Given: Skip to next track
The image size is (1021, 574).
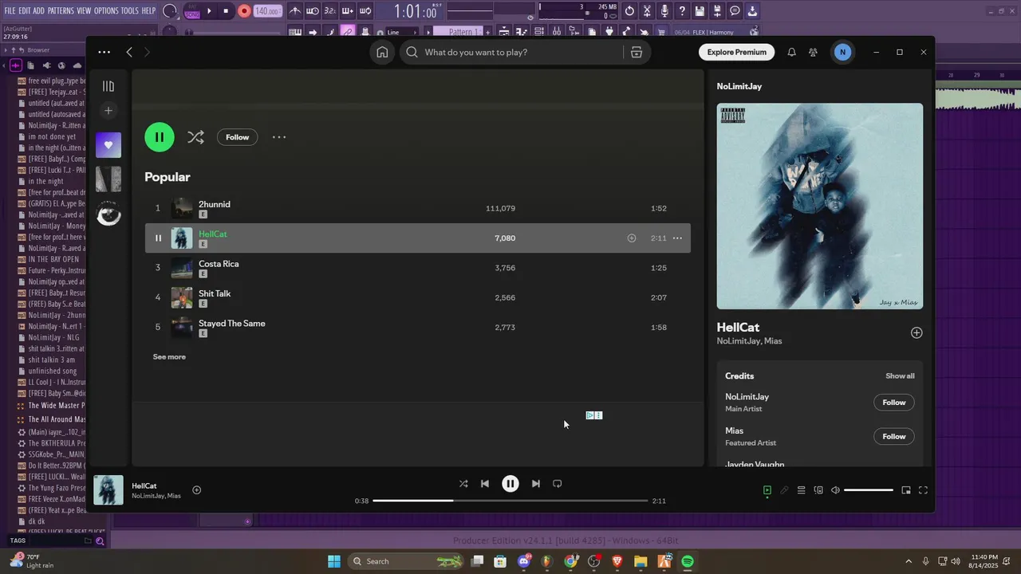Looking at the screenshot, I should pos(536,483).
